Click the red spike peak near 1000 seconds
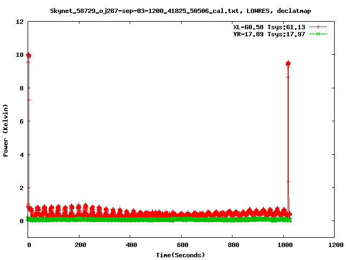The image size is (346, 260). 288,63
